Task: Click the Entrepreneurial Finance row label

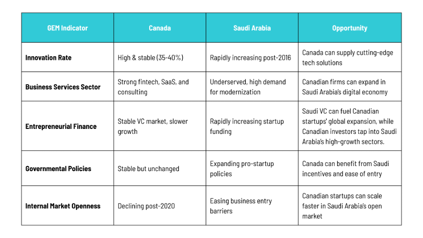Action: 61,126
